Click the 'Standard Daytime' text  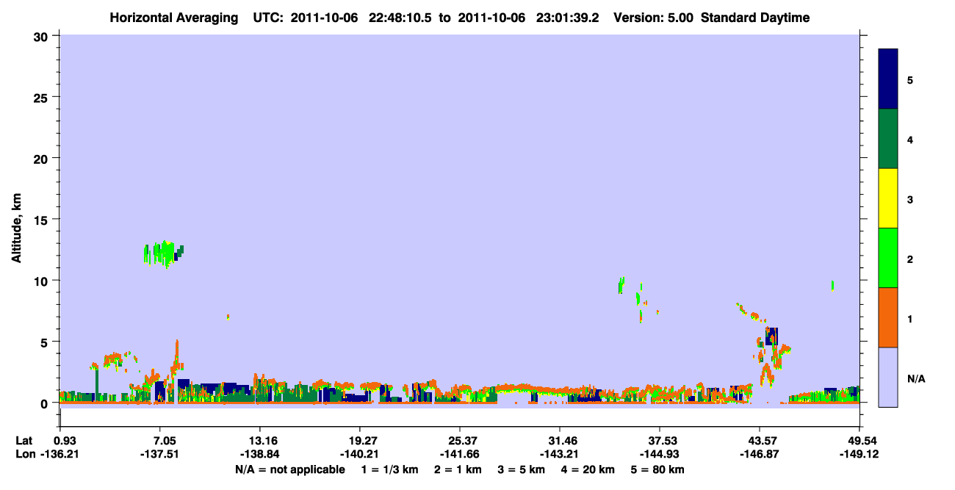[x=755, y=18]
